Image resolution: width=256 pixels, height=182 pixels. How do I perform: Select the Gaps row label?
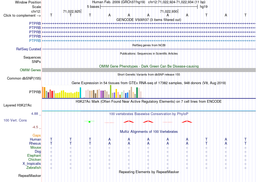[x=37, y=135]
